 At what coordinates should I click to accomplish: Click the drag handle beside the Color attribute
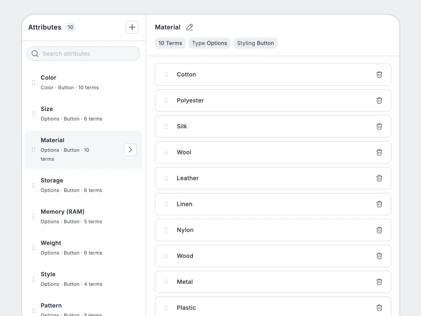[33, 83]
